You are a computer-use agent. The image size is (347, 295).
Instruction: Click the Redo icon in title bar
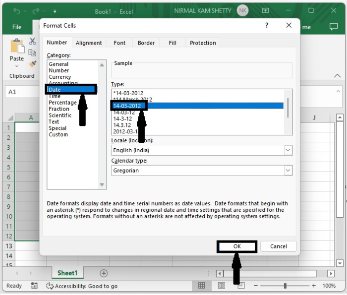[36, 11]
